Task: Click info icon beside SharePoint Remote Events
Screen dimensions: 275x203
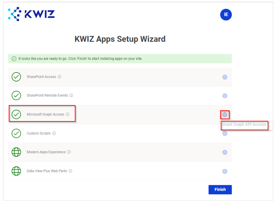Action: coord(71,95)
